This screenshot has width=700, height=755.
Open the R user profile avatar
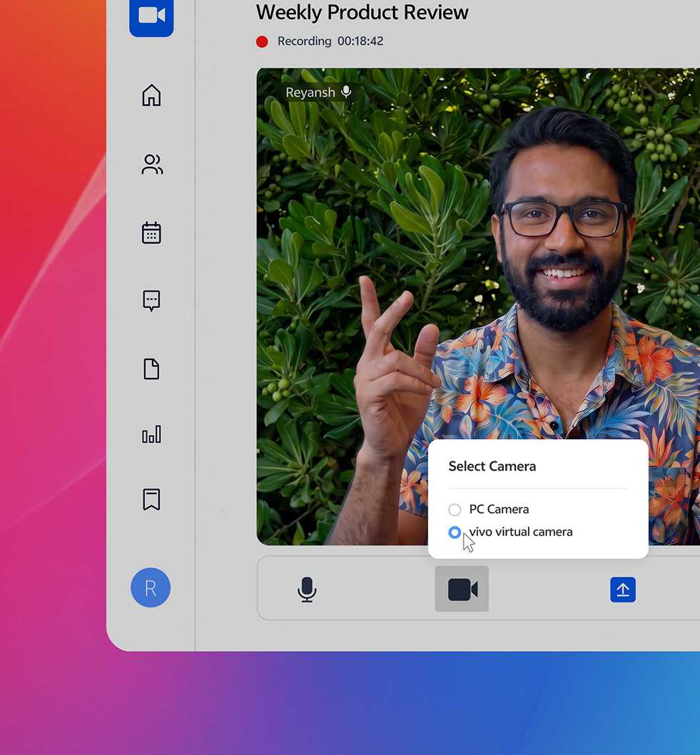pos(151,587)
